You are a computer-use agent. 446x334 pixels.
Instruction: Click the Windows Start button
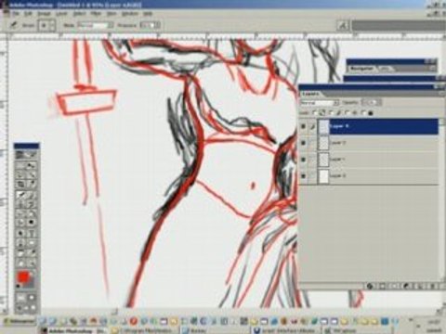pyautogui.click(x=20, y=321)
